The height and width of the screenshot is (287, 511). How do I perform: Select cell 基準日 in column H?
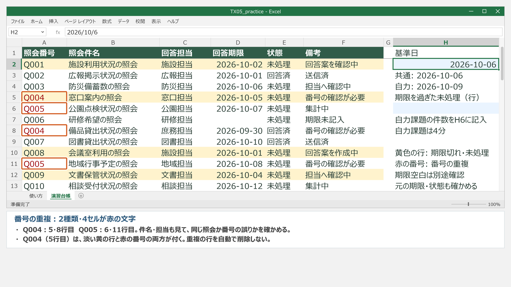pos(446,53)
